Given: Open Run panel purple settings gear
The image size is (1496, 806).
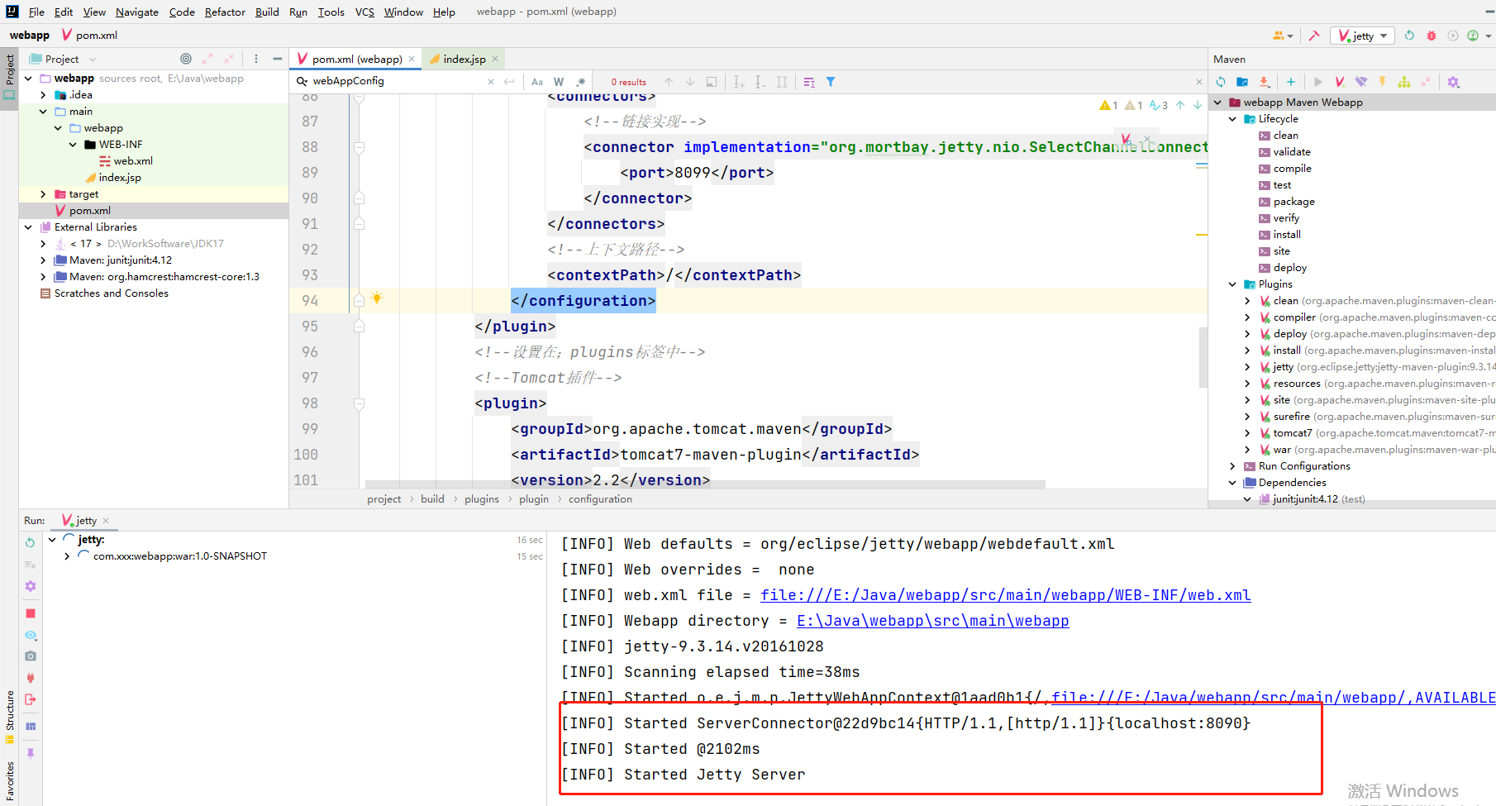Looking at the screenshot, I should click(x=31, y=586).
